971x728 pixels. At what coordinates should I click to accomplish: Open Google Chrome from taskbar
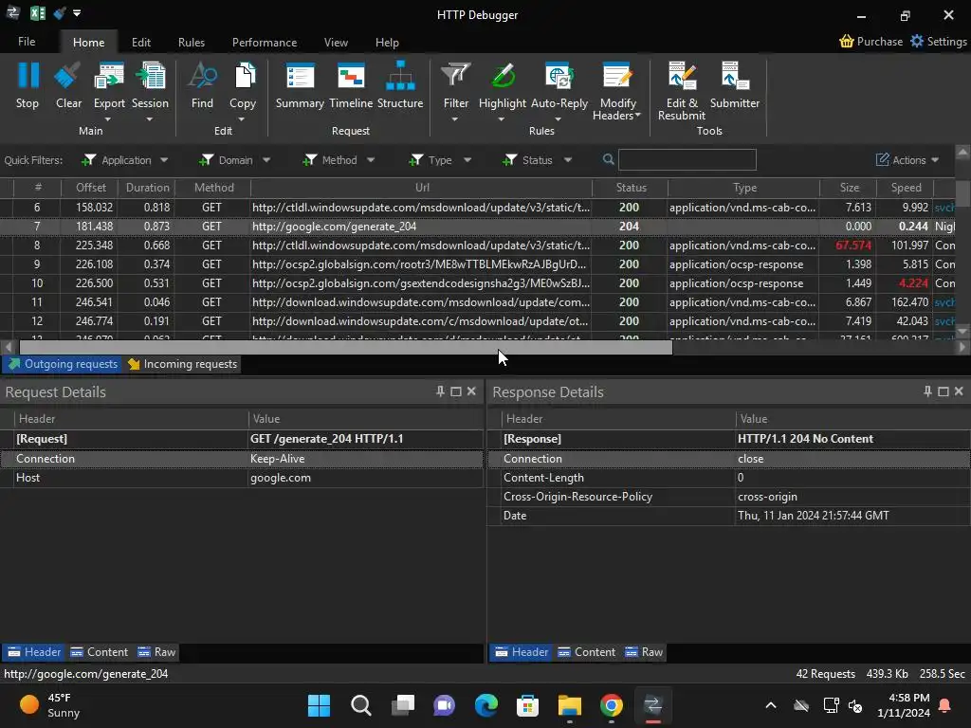[x=612, y=705]
